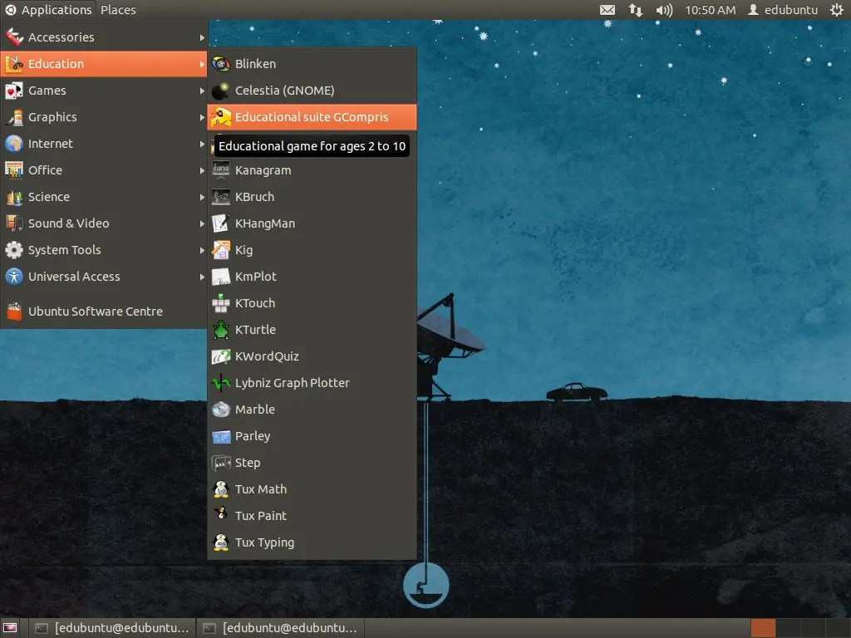851x638 pixels.
Task: Click the Education category icon
Action: [14, 64]
